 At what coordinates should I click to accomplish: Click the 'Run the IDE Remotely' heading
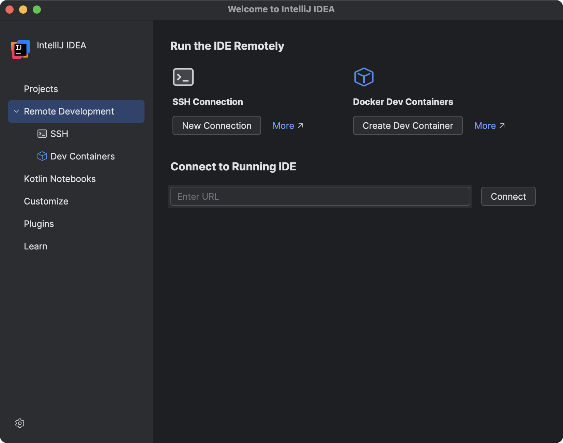tap(227, 46)
